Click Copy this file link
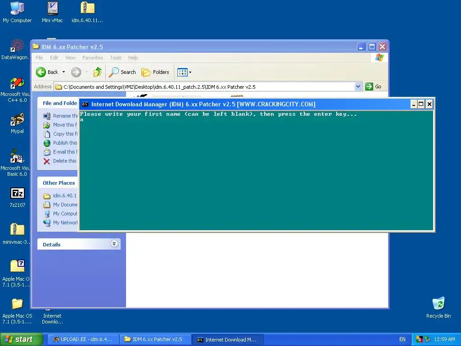The height and width of the screenshot is (346, 461). (60, 134)
